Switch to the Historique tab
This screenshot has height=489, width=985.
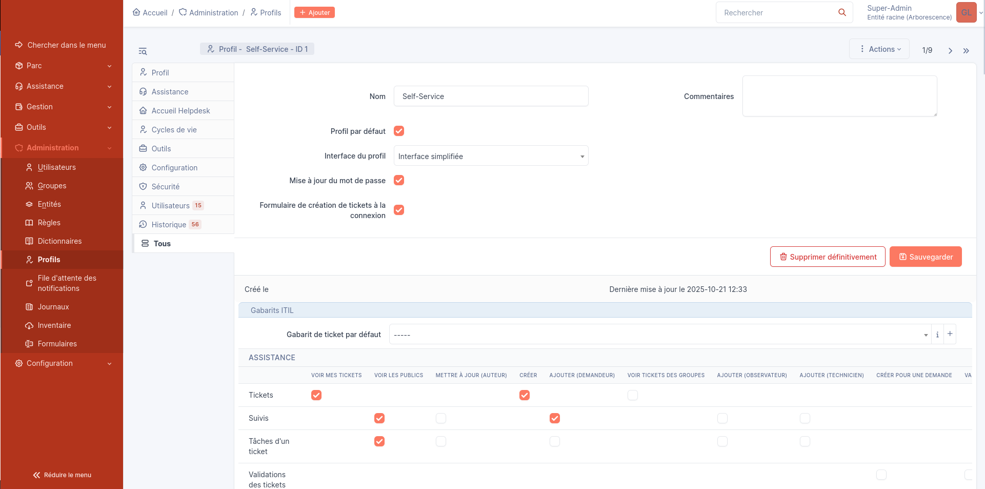point(169,225)
